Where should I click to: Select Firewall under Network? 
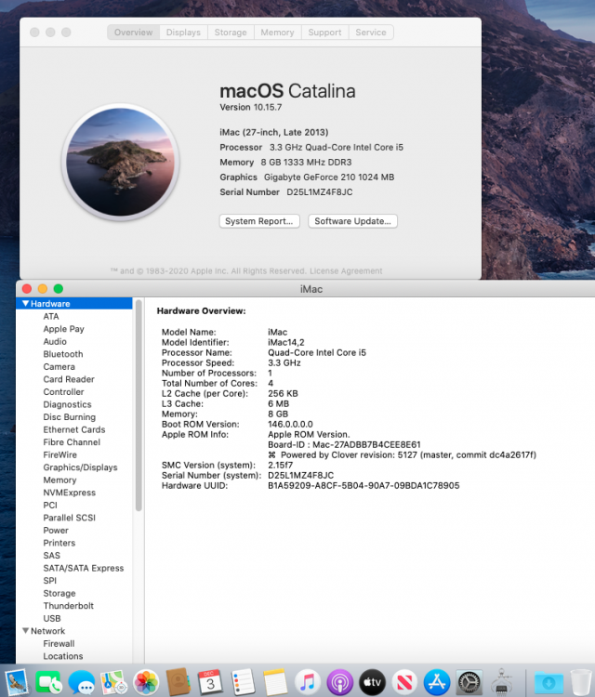pos(59,644)
